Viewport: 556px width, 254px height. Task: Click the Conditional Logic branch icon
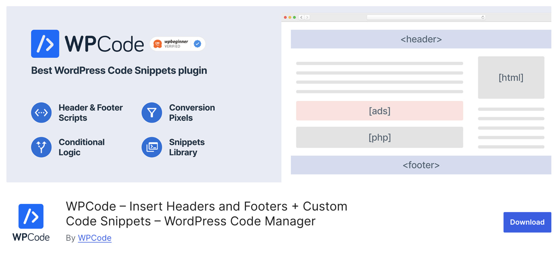tap(41, 147)
